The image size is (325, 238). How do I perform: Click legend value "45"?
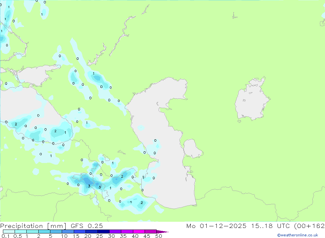(147, 236)
